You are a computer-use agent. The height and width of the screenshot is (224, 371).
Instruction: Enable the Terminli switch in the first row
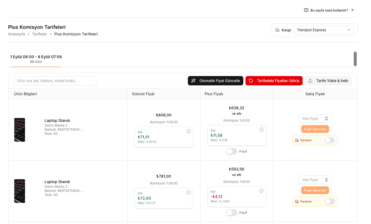pyautogui.click(x=330, y=140)
